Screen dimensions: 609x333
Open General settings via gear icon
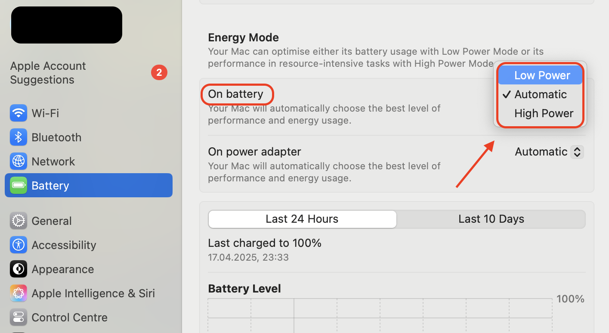tap(18, 221)
